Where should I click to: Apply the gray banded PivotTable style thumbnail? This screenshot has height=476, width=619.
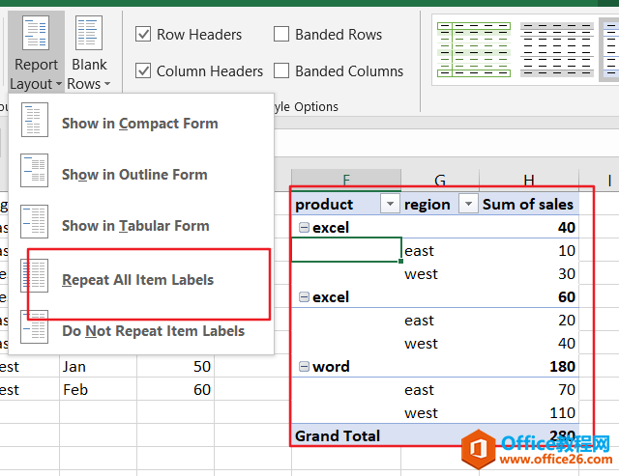click(557, 49)
